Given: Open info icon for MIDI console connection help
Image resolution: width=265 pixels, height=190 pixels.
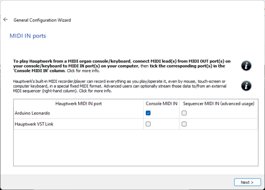Looking at the screenshot, I should pyautogui.click(x=246, y=66).
